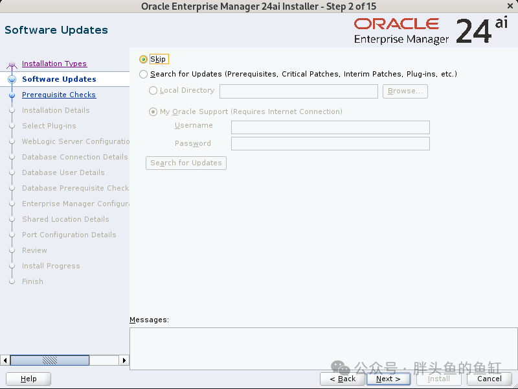Click inside the Messages text area
Viewport: 518px width, 389px height.
[323, 349]
